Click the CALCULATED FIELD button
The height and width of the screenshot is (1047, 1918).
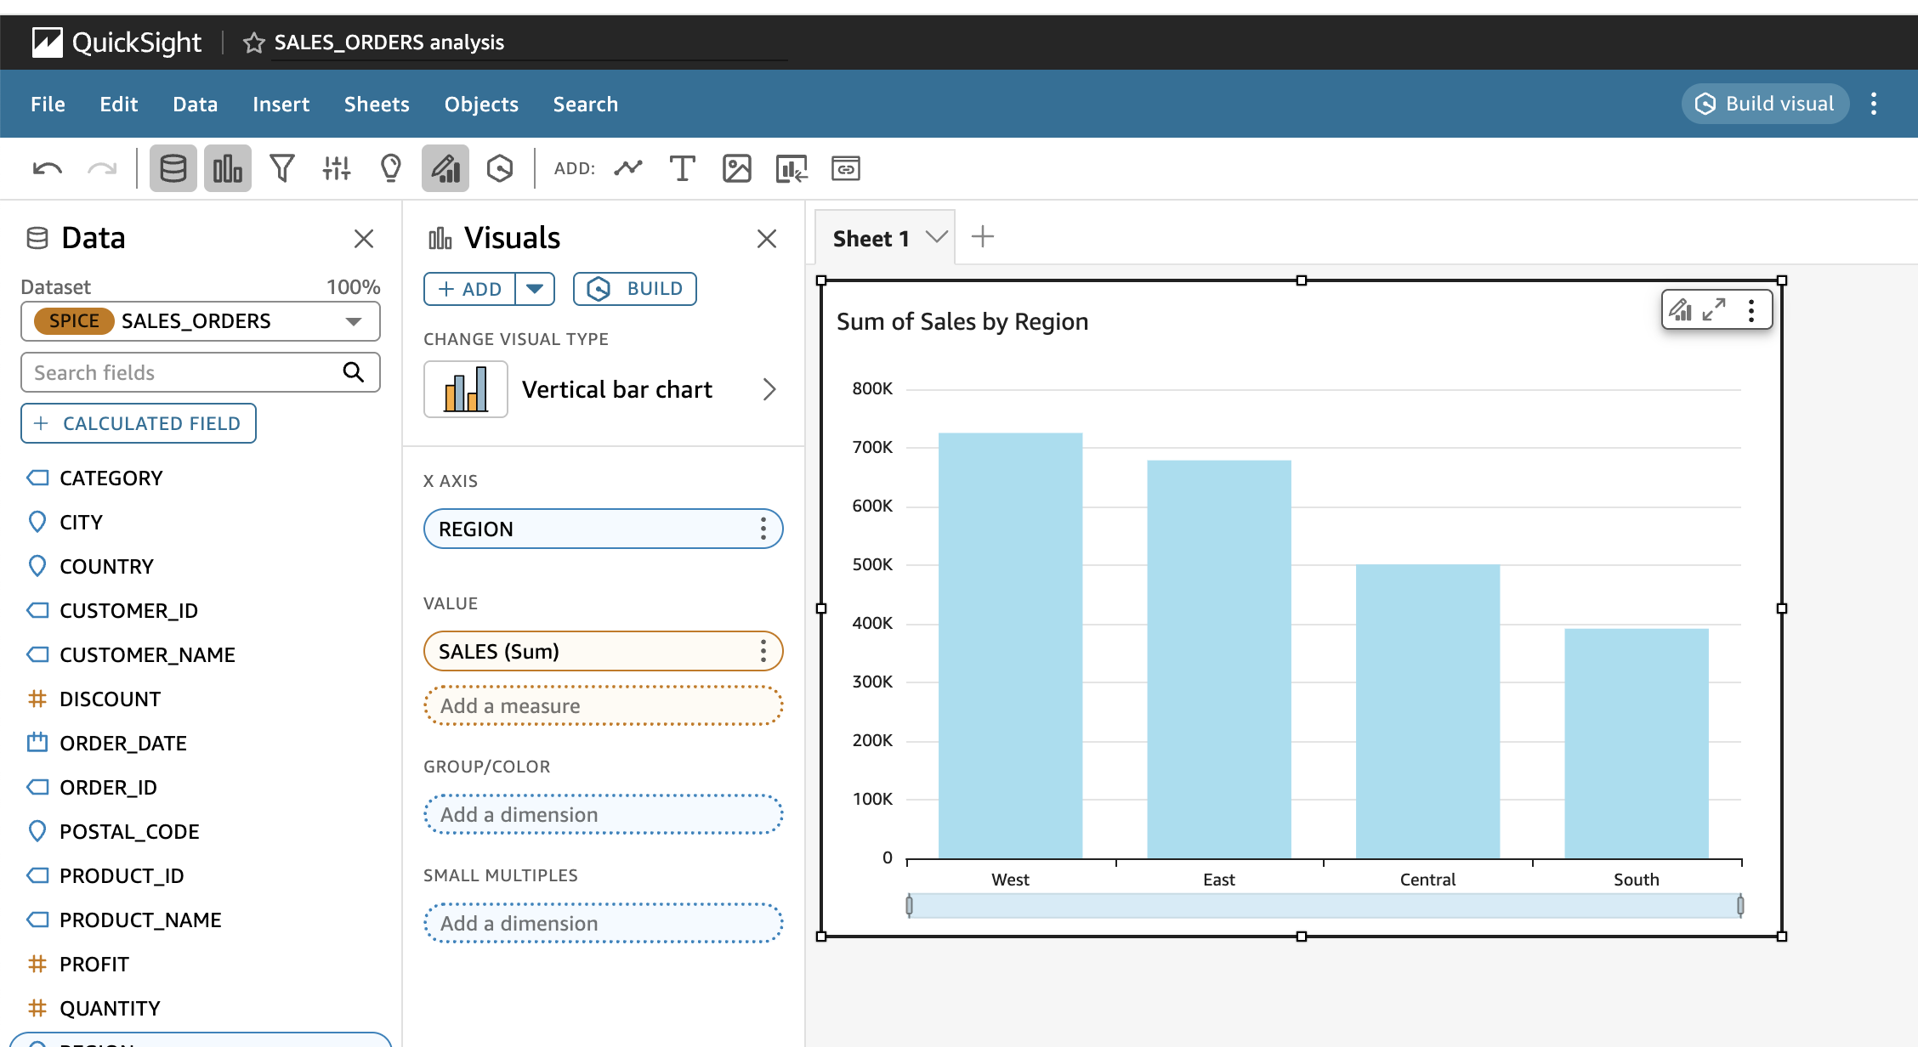[139, 423]
